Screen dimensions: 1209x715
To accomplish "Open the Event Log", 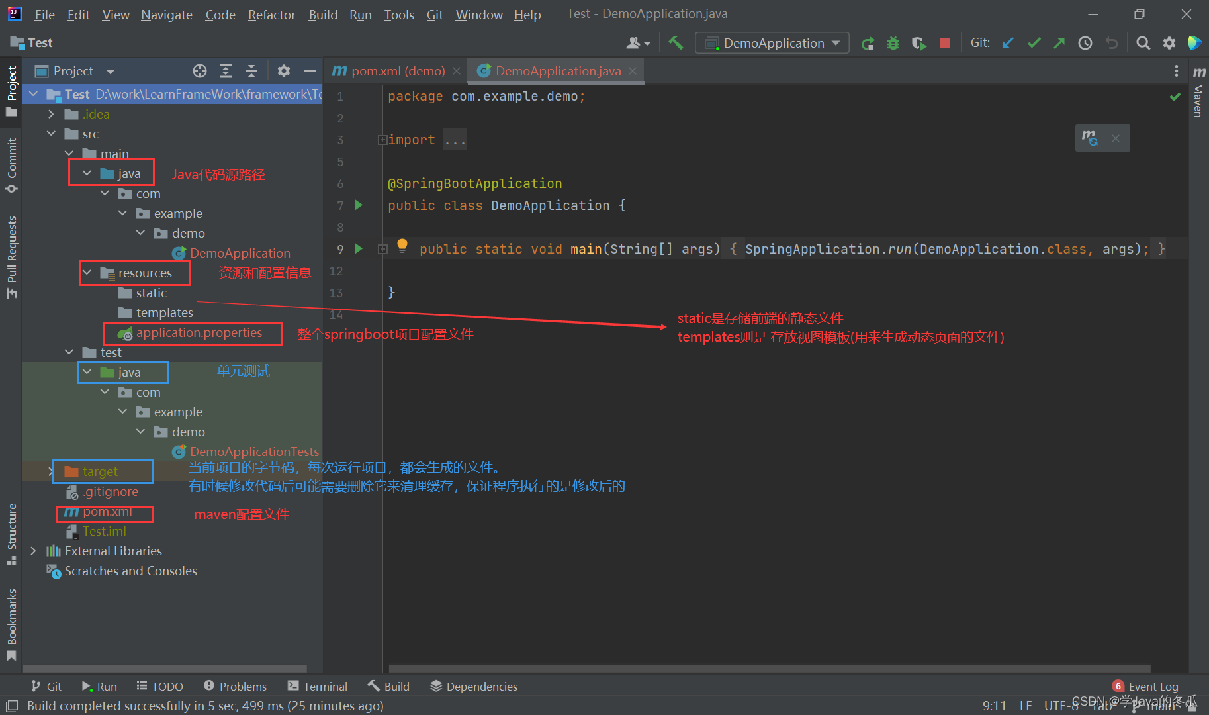I will click(1145, 687).
